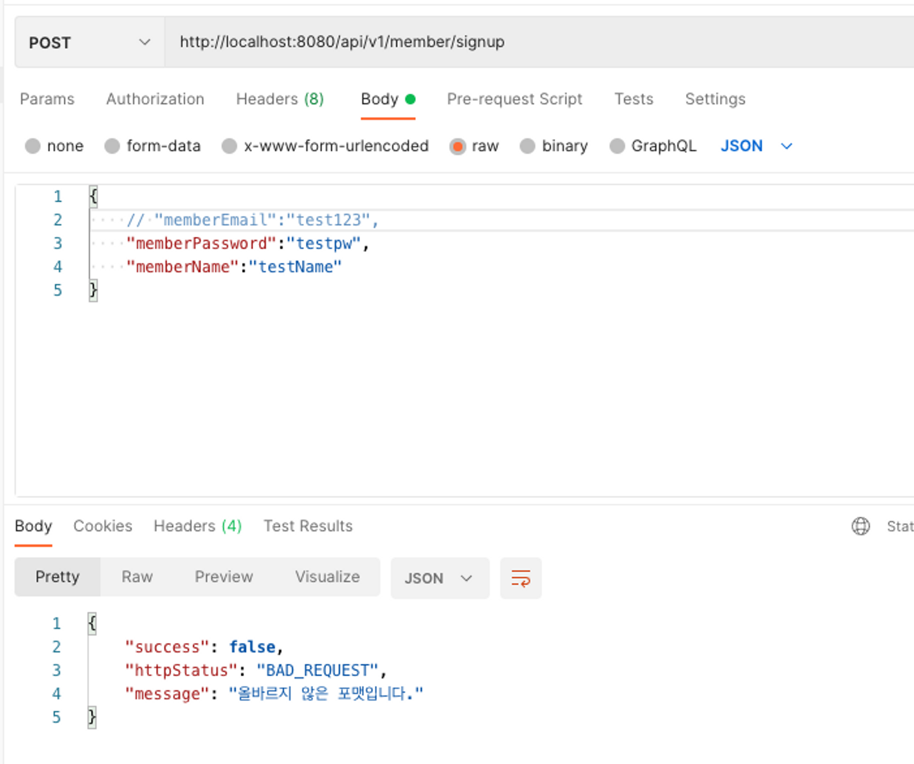The height and width of the screenshot is (764, 914).
Task: Click the globe network icon
Action: coord(860,526)
